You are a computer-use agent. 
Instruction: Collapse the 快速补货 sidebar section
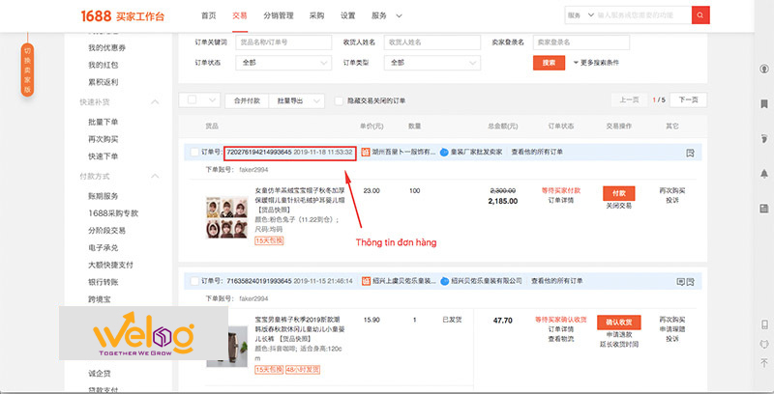(155, 102)
